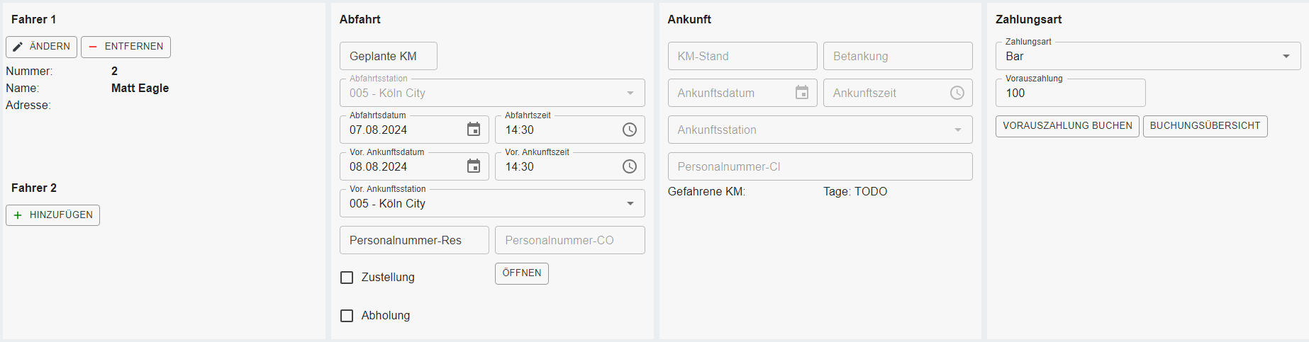
Task: Open the Vor. Ankunftsdatum calendar icon
Action: click(474, 166)
